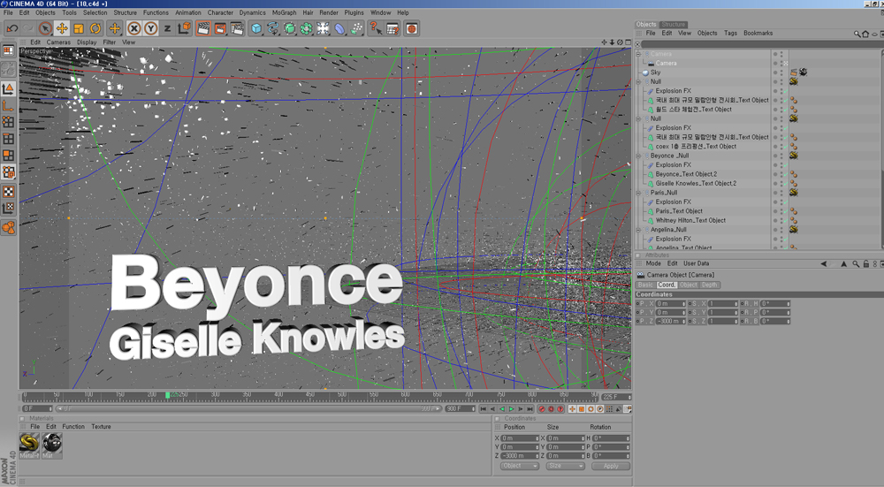Toggle the green checkmark for Giselle Knowles_Text Object.2

coord(784,184)
